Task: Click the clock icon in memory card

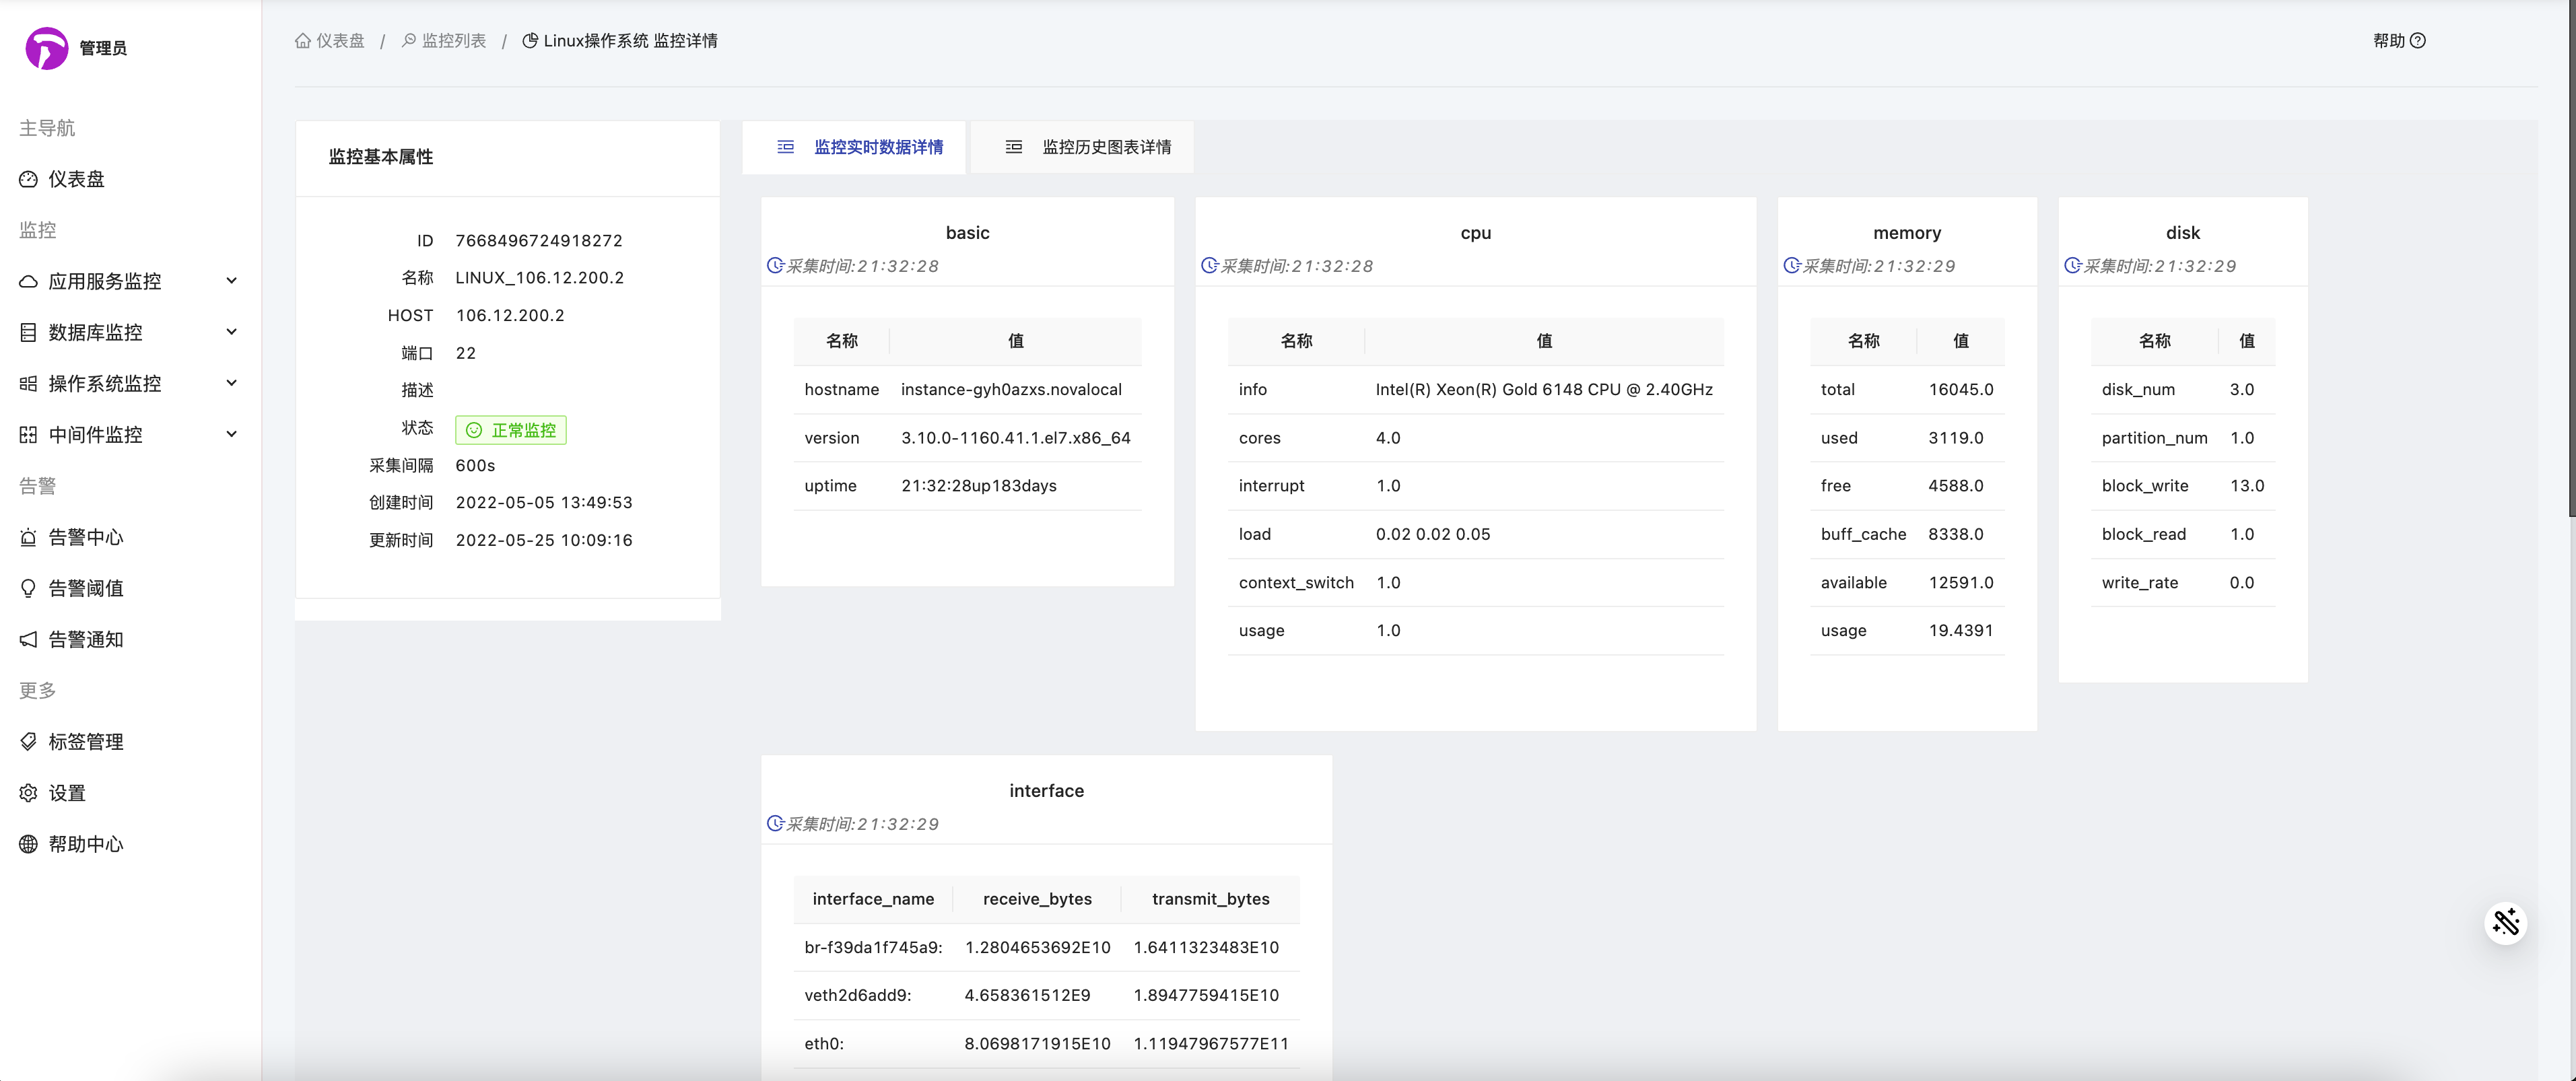Action: point(1791,266)
